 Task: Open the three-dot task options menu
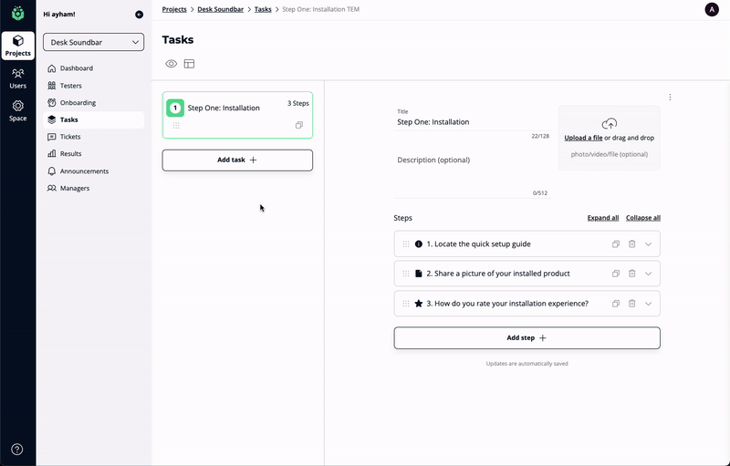[x=670, y=98]
